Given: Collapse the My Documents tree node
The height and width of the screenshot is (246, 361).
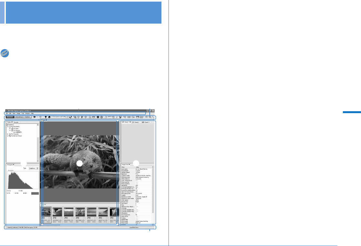Looking at the screenshot, I should [x=7, y=127].
